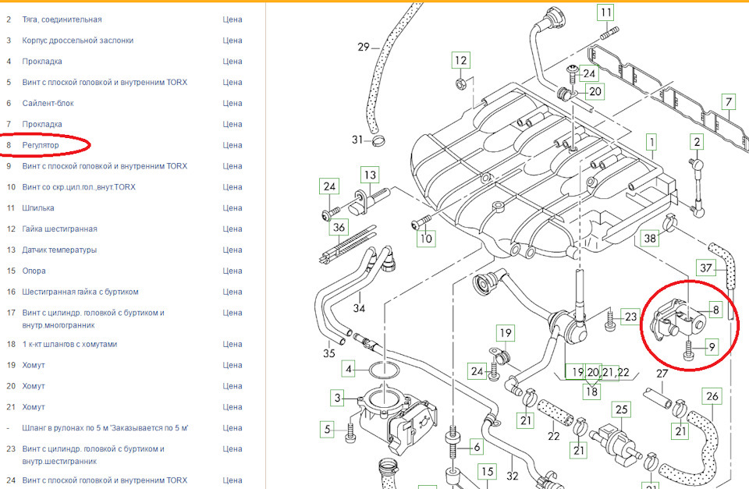The height and width of the screenshot is (489, 749).
Task: Click 'Цена' for 'Шестигранная гайка с буртиком'
Action: coord(232,291)
